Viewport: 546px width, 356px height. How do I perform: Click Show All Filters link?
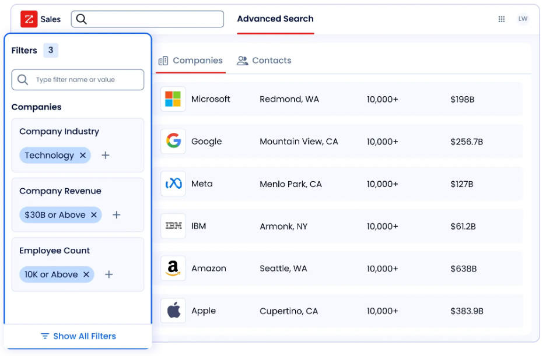(x=78, y=336)
